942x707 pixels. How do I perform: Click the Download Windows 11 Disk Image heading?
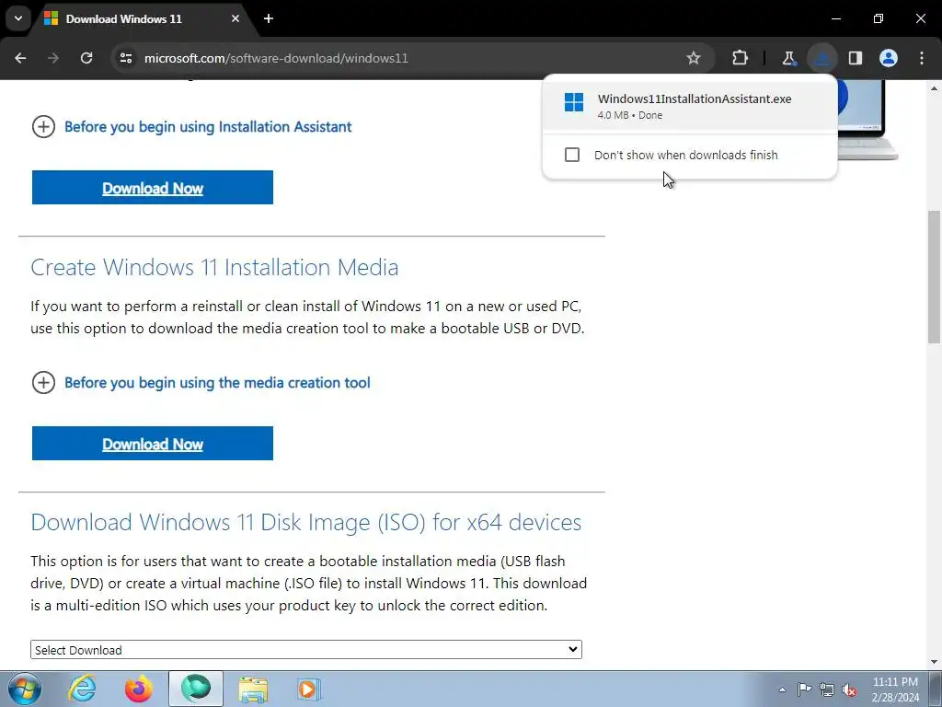[x=305, y=523]
